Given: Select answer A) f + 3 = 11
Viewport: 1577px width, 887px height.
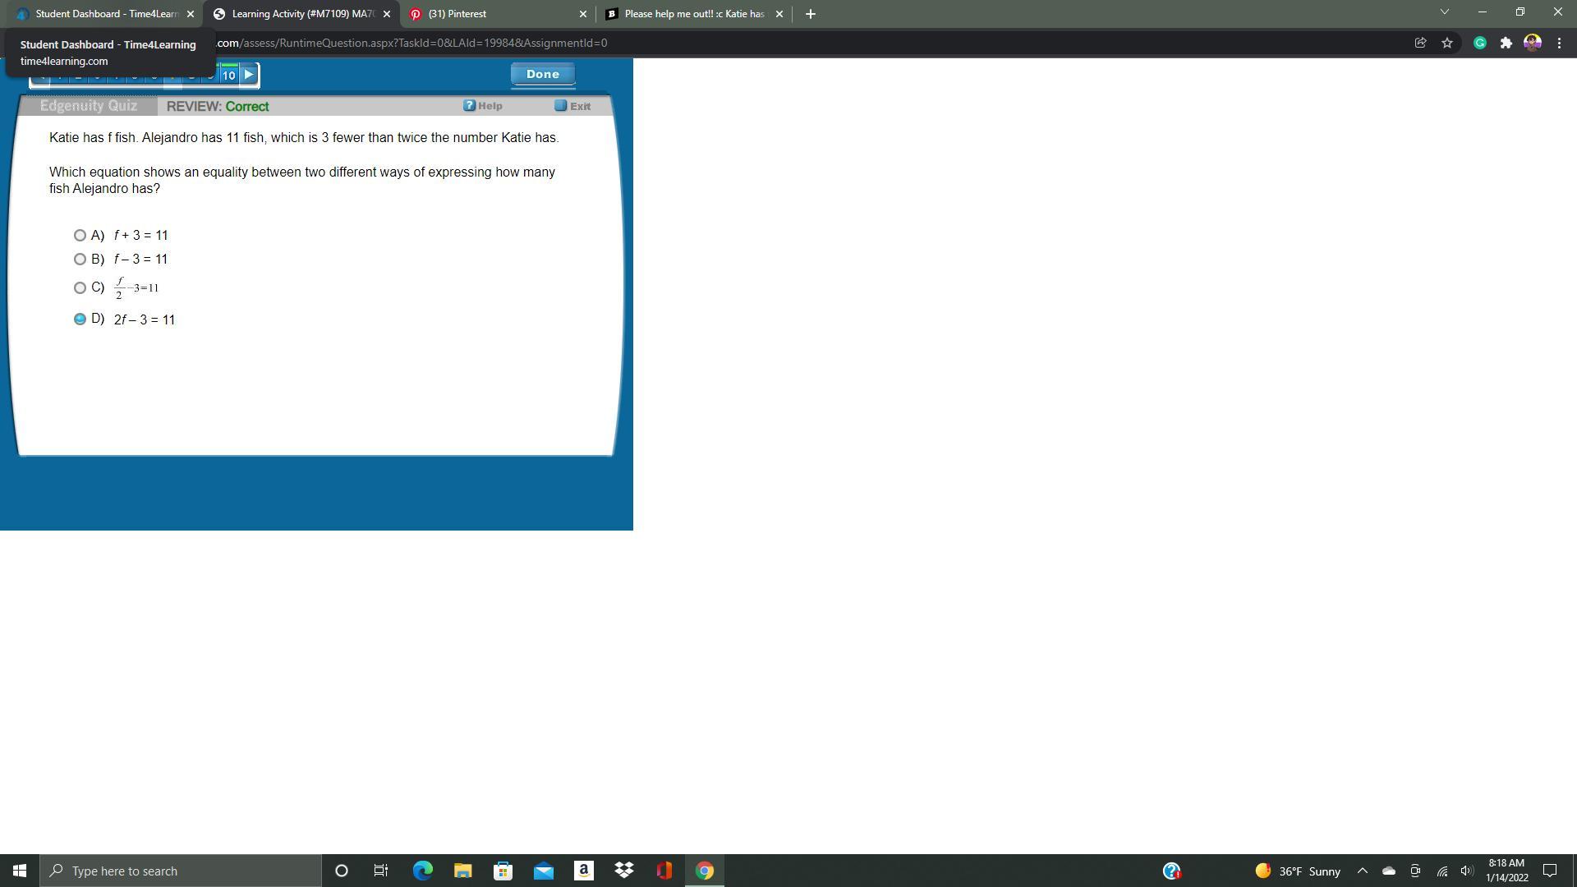Looking at the screenshot, I should (80, 236).
